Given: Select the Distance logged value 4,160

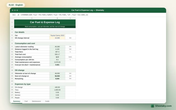Looking at the screenshot, I should click(57, 49).
